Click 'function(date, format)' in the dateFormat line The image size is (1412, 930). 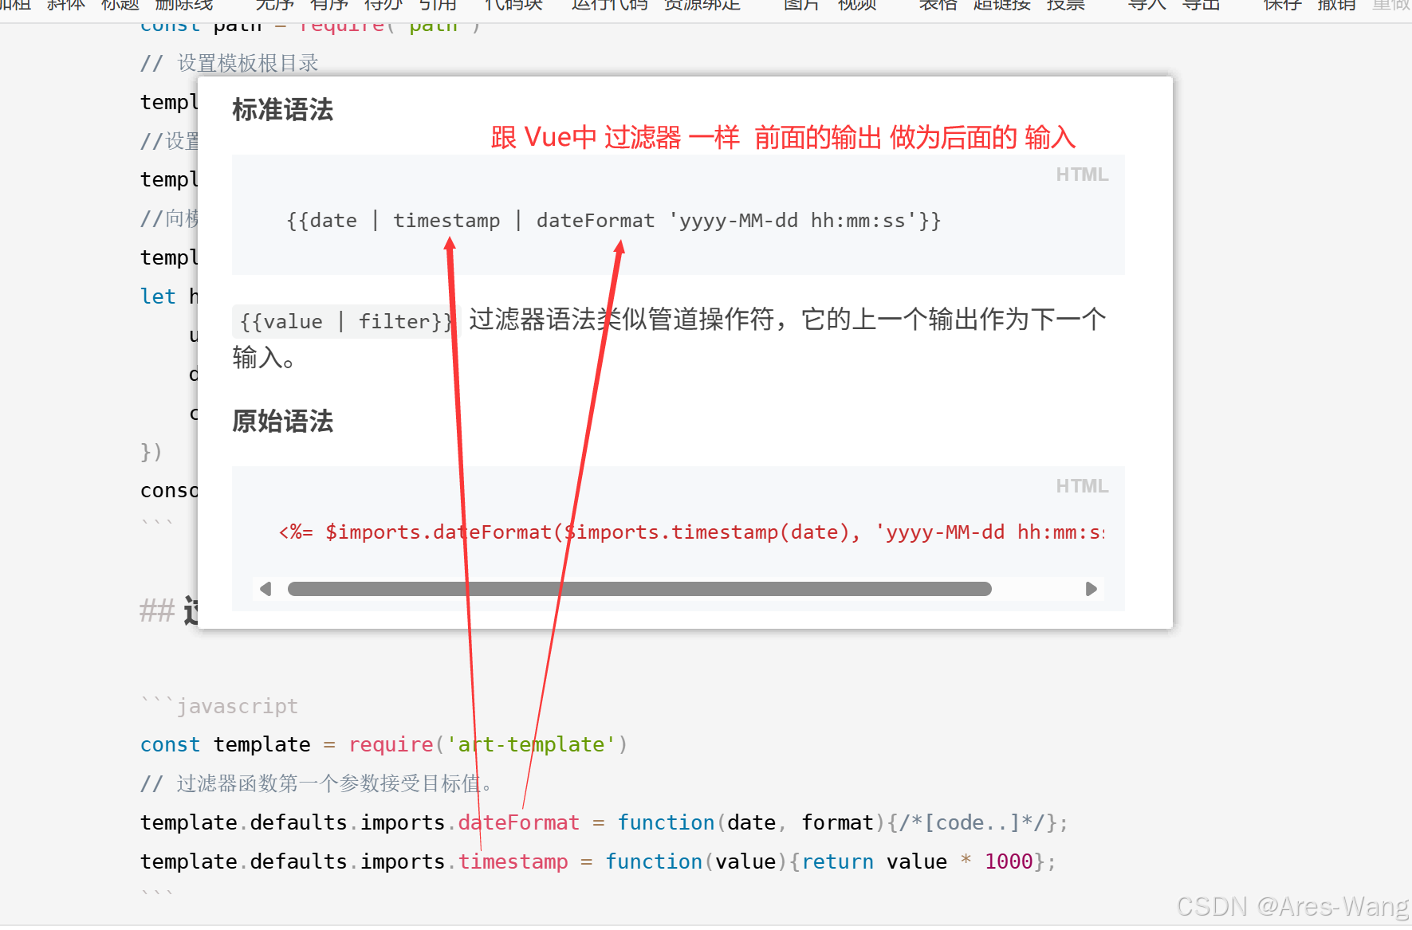point(752,823)
